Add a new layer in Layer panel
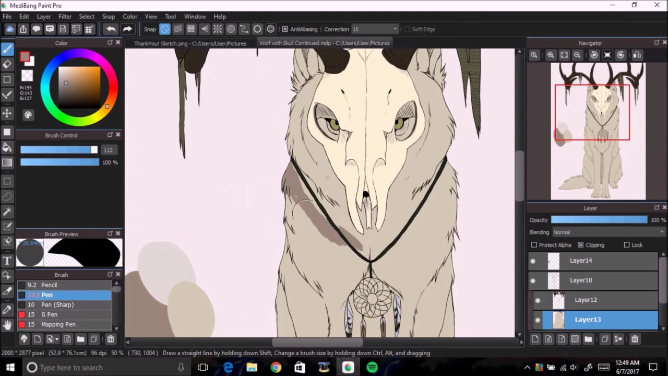This screenshot has height=376, width=668. [x=535, y=339]
